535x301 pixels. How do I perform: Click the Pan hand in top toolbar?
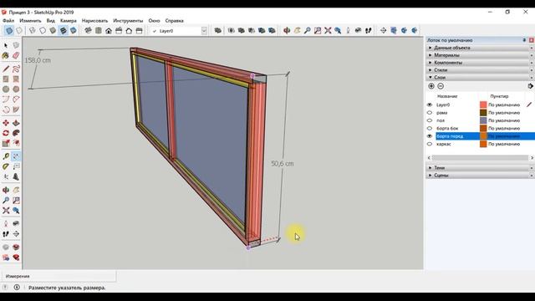point(297,31)
